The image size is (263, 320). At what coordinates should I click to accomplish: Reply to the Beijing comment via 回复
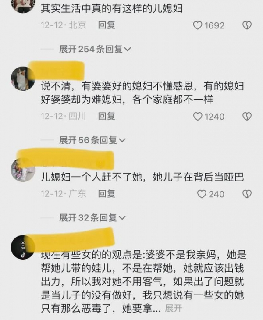107,25
